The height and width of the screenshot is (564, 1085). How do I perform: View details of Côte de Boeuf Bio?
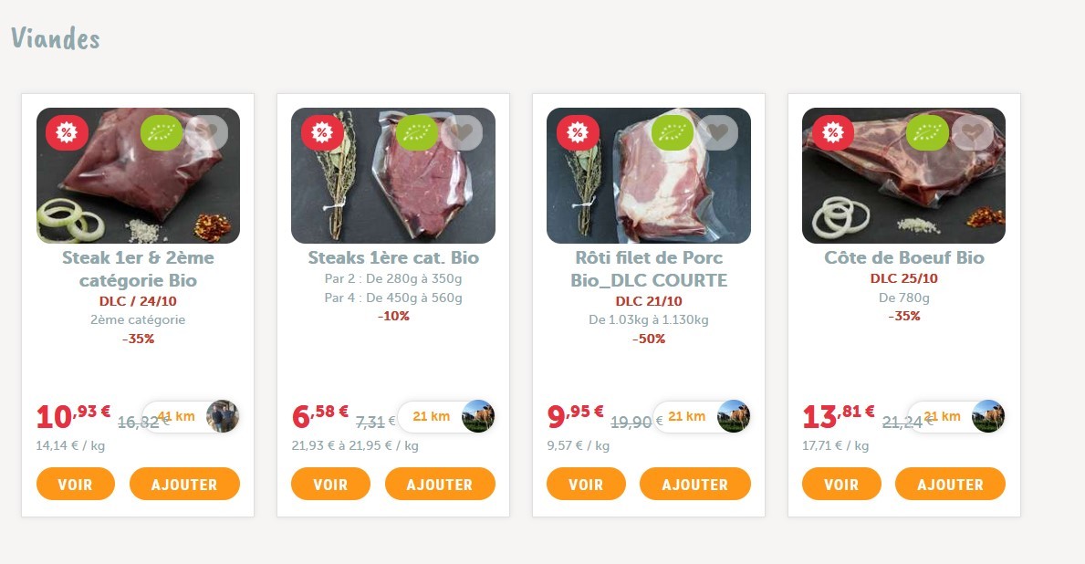click(x=841, y=484)
